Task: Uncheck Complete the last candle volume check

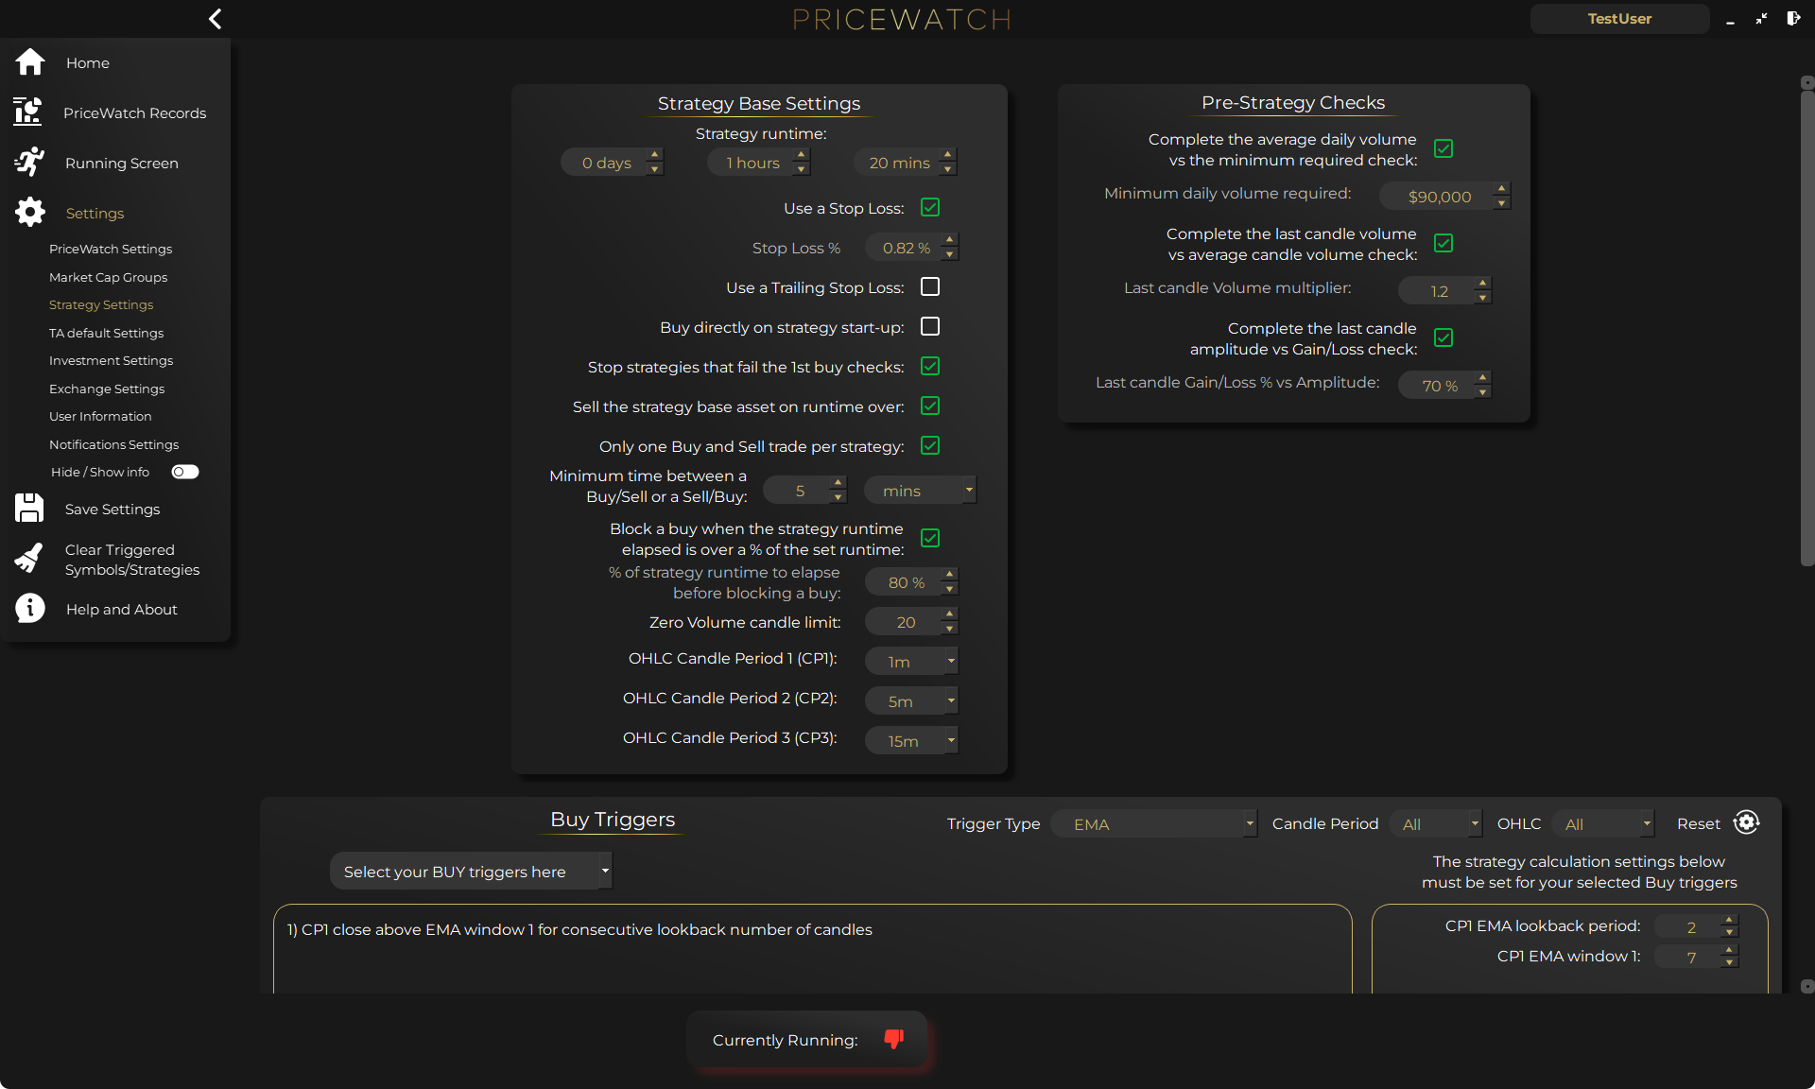Action: tap(1443, 243)
